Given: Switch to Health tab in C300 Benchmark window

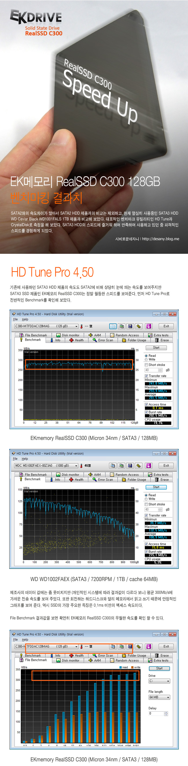Looking at the screenshot, I should click(77, 340).
